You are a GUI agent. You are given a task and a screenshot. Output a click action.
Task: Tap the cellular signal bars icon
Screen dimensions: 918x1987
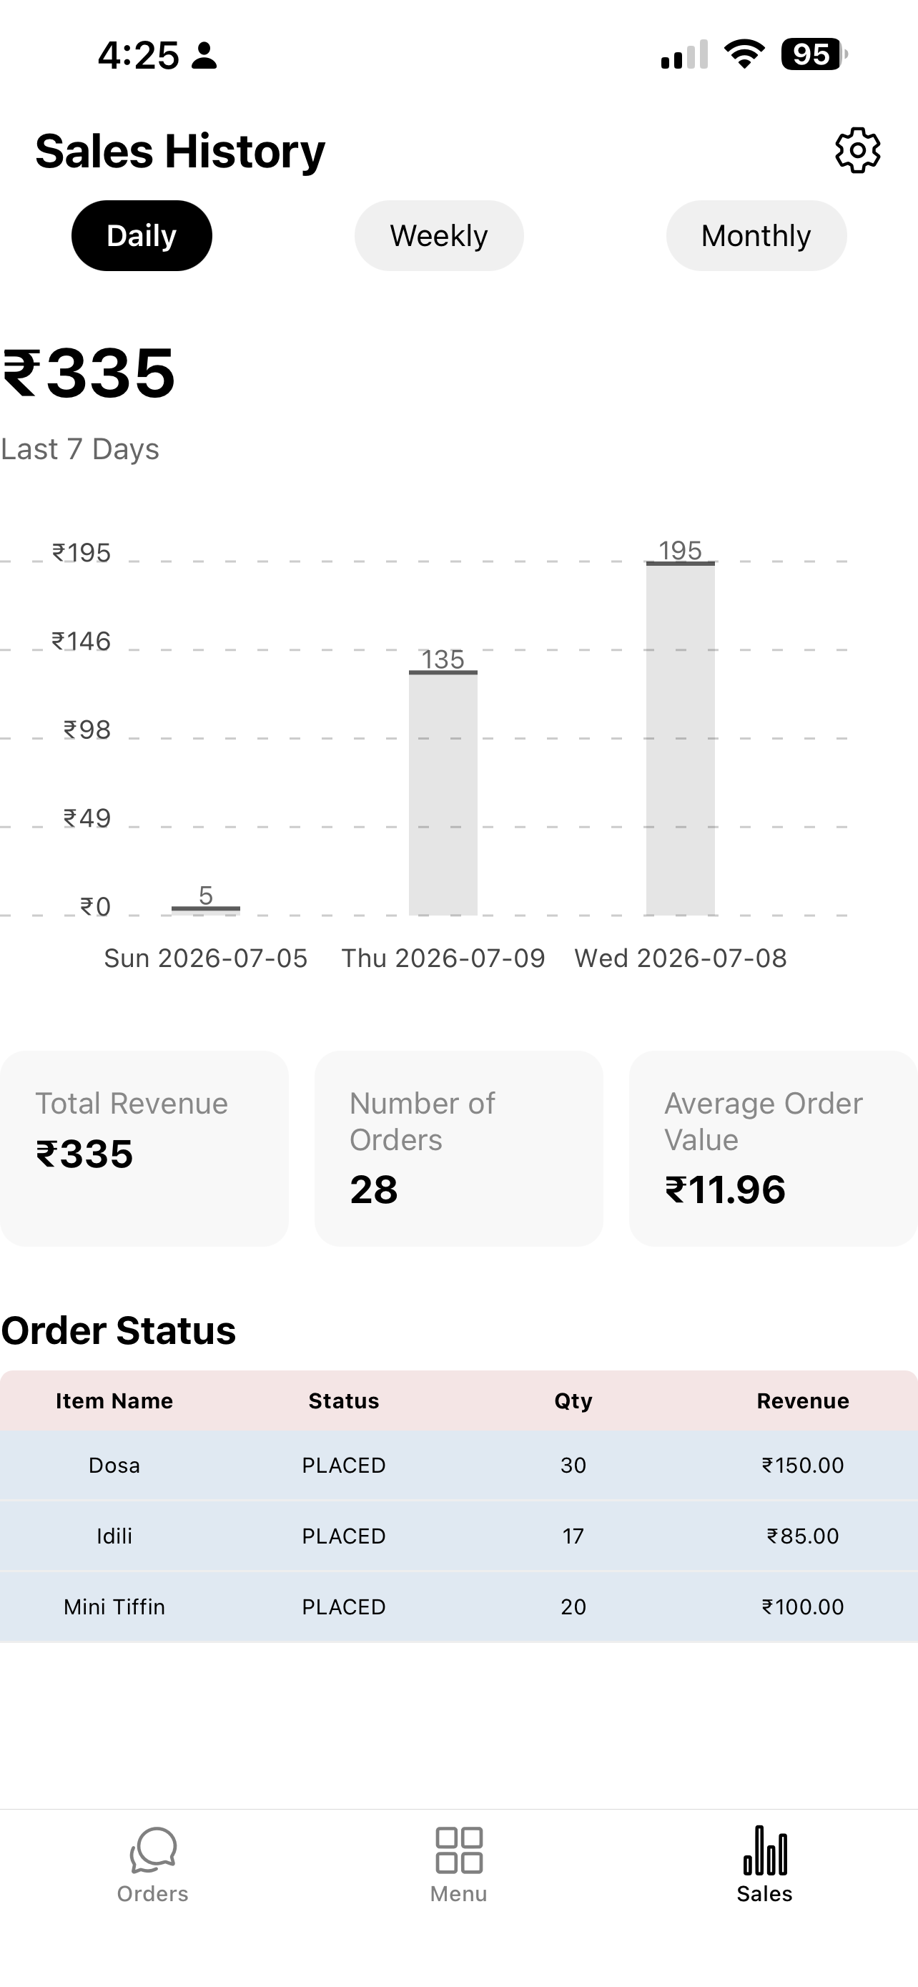point(684,55)
